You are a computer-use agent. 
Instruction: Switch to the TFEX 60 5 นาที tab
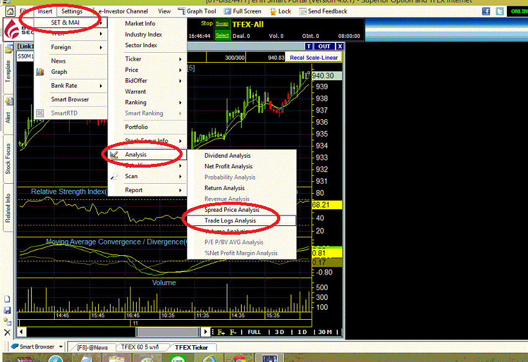[140, 347]
